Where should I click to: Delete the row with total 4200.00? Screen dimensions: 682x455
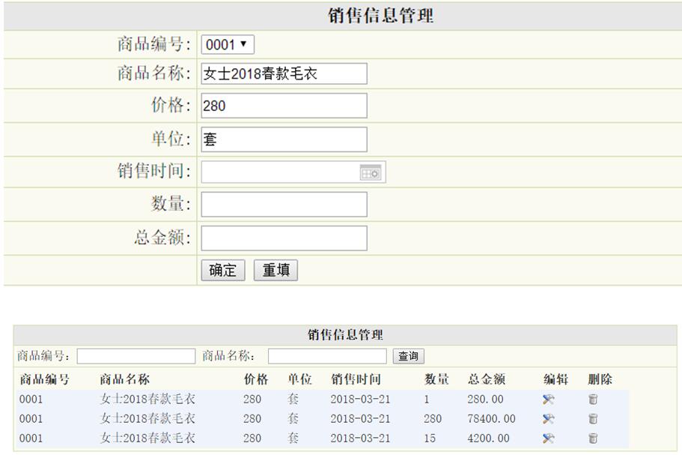pyautogui.click(x=593, y=439)
